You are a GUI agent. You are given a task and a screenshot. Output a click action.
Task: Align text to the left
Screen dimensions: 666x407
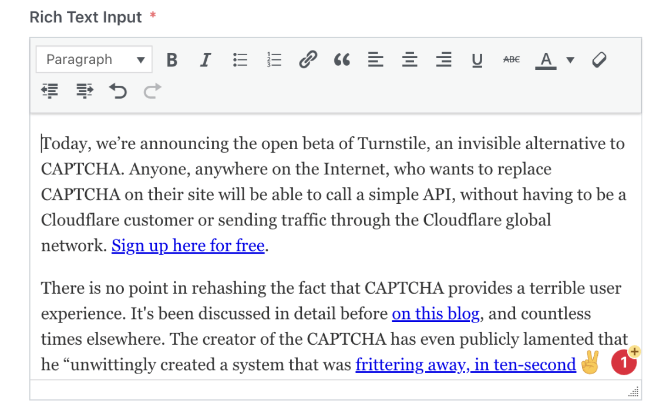pyautogui.click(x=376, y=60)
